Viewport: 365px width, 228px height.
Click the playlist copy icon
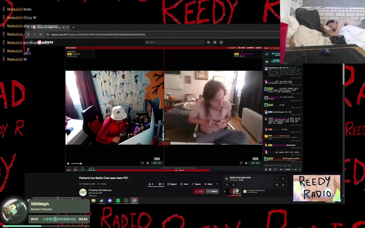coord(277,185)
